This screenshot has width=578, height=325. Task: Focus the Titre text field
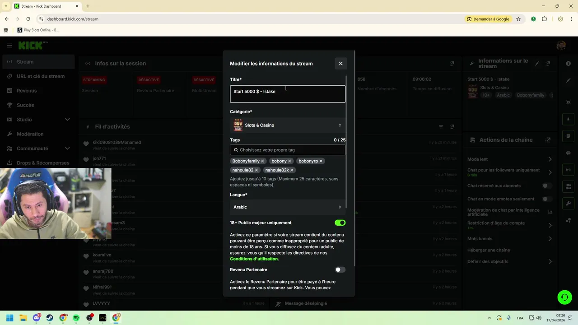tap(288, 94)
